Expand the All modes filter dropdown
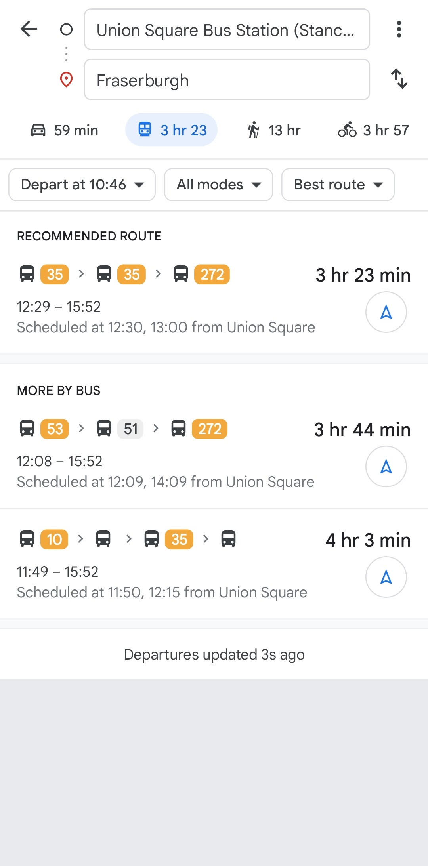The width and height of the screenshot is (428, 866). pyautogui.click(x=218, y=185)
